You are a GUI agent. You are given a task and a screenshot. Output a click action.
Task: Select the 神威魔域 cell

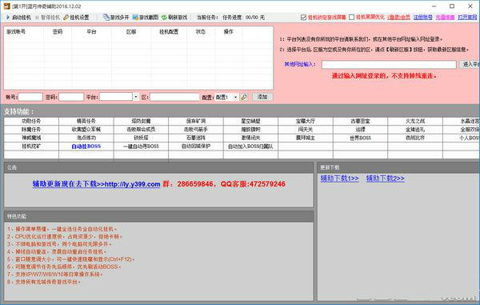[31, 138]
